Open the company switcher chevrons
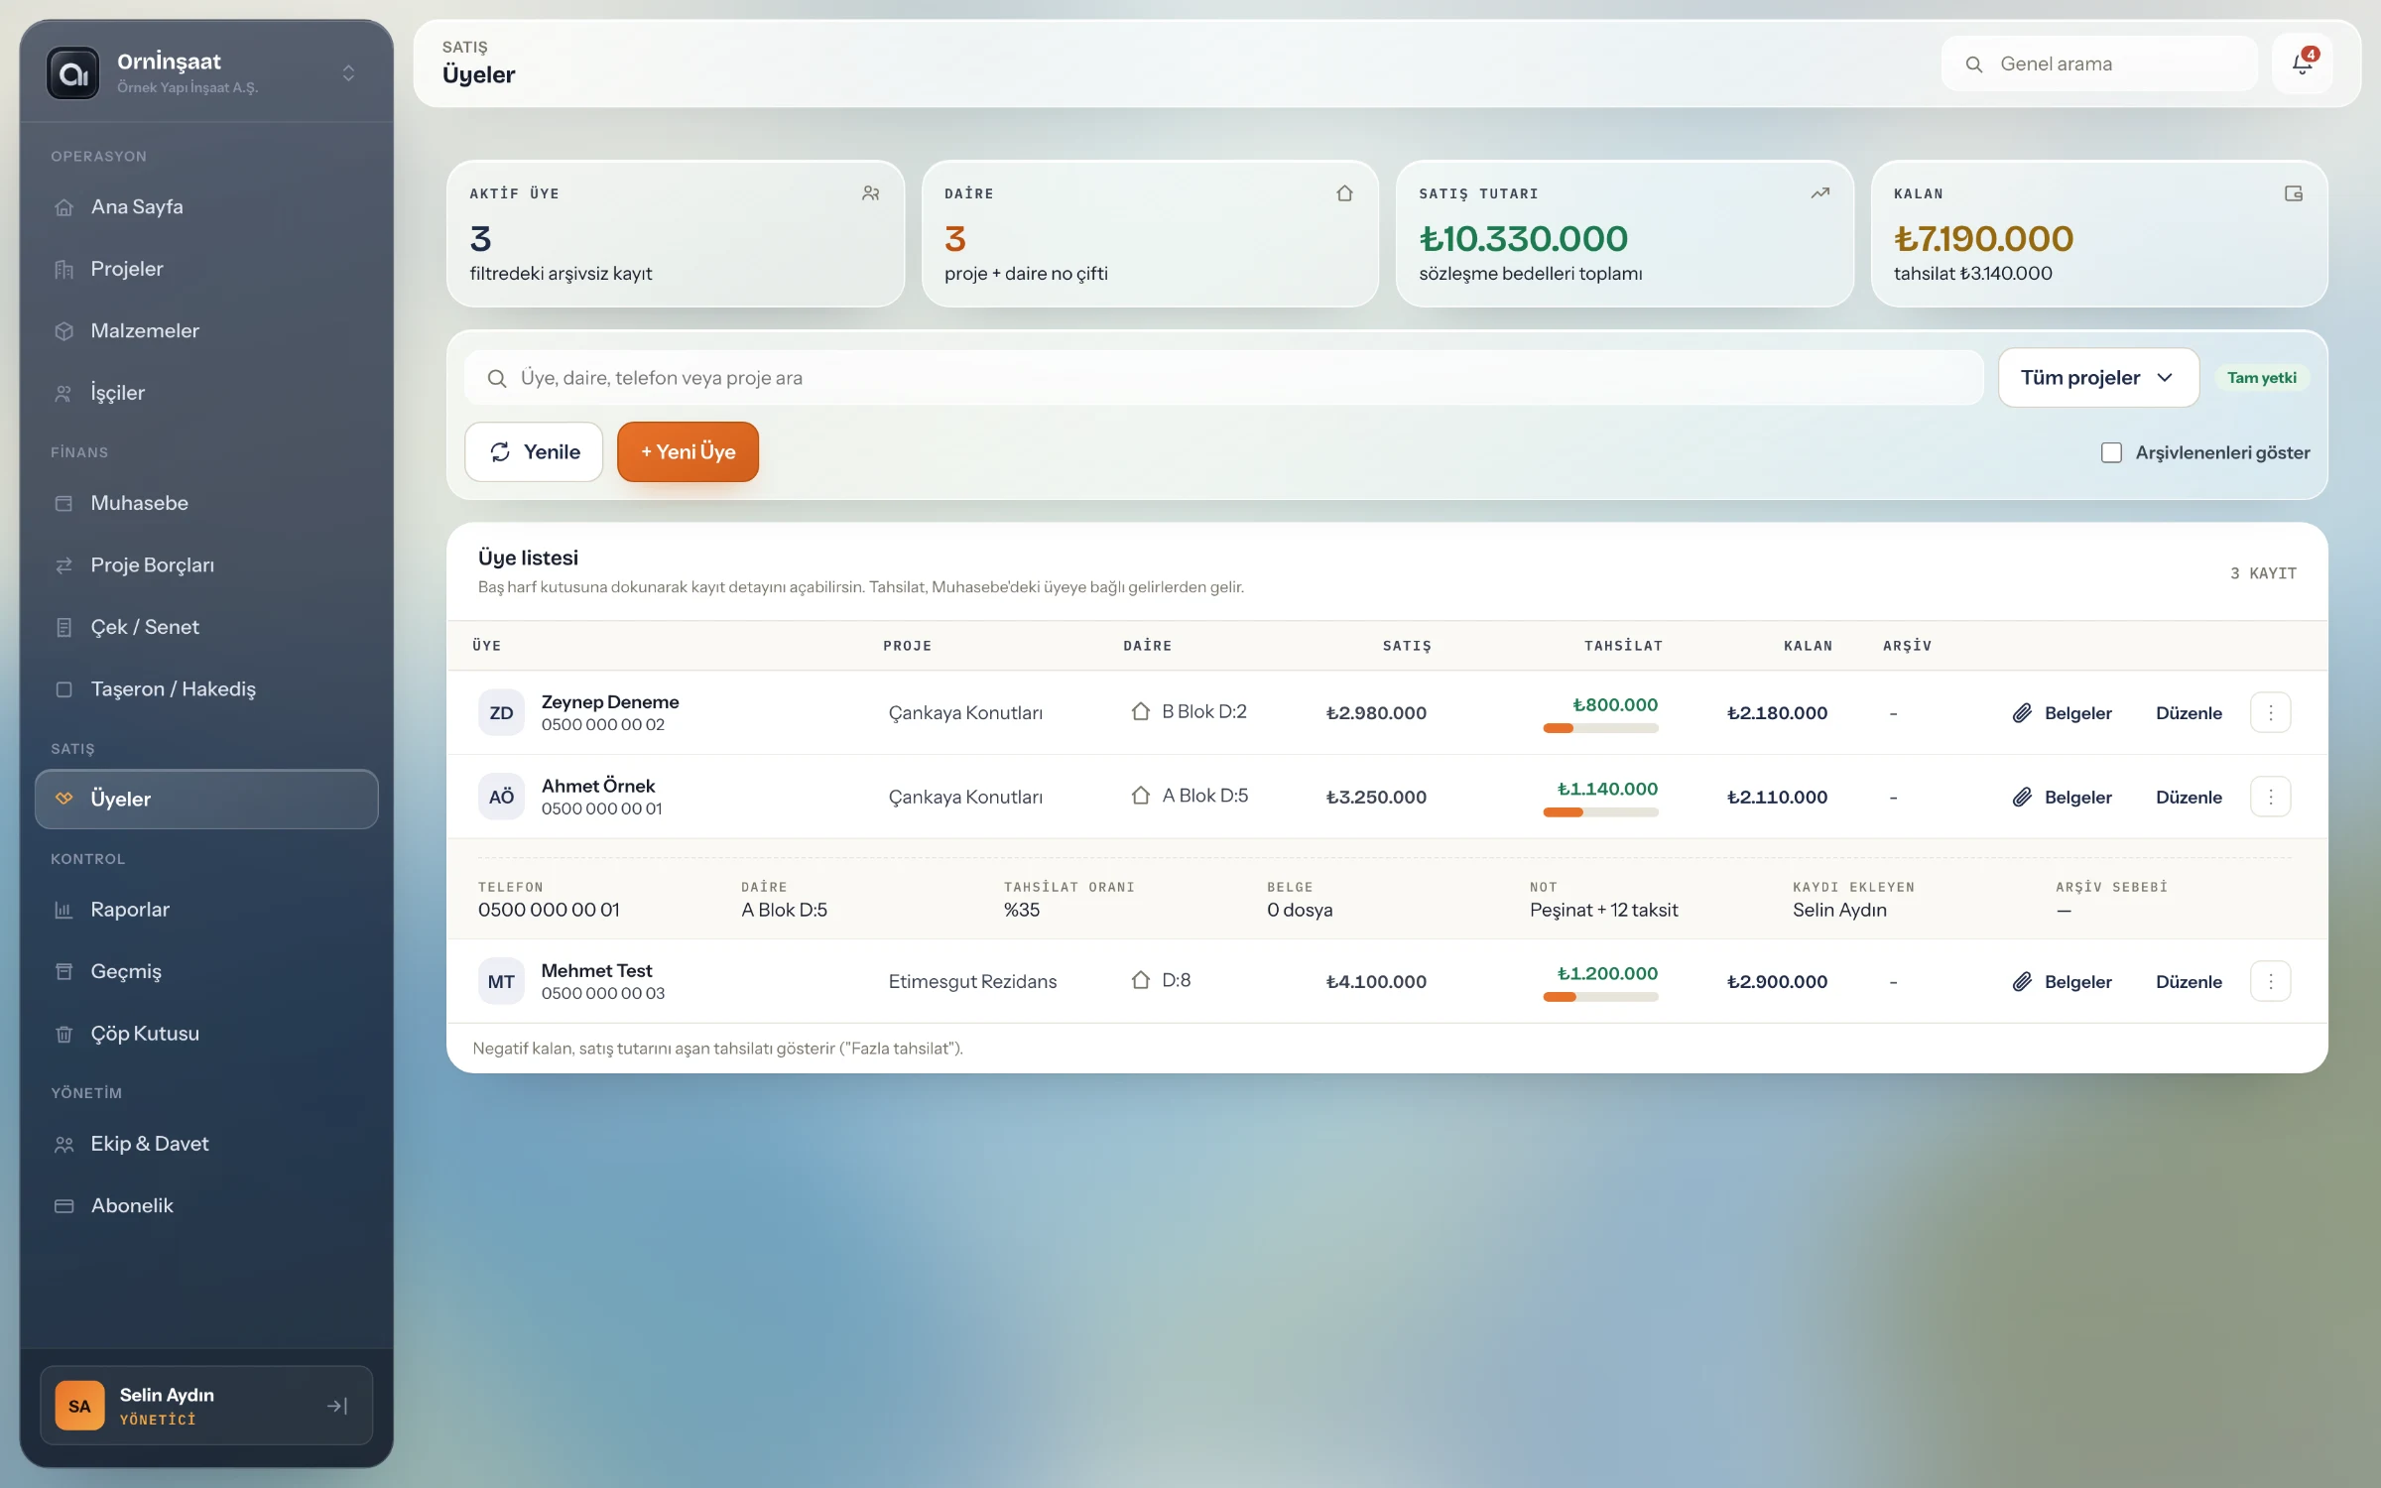 (348, 73)
